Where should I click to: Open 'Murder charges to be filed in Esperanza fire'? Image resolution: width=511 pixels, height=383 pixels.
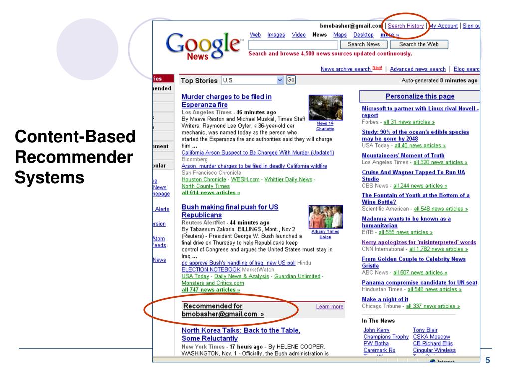(x=227, y=101)
